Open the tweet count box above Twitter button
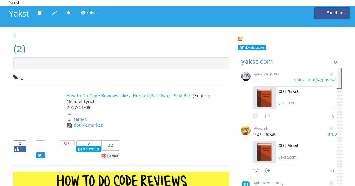This screenshot has height=186, width=355. 41,146
